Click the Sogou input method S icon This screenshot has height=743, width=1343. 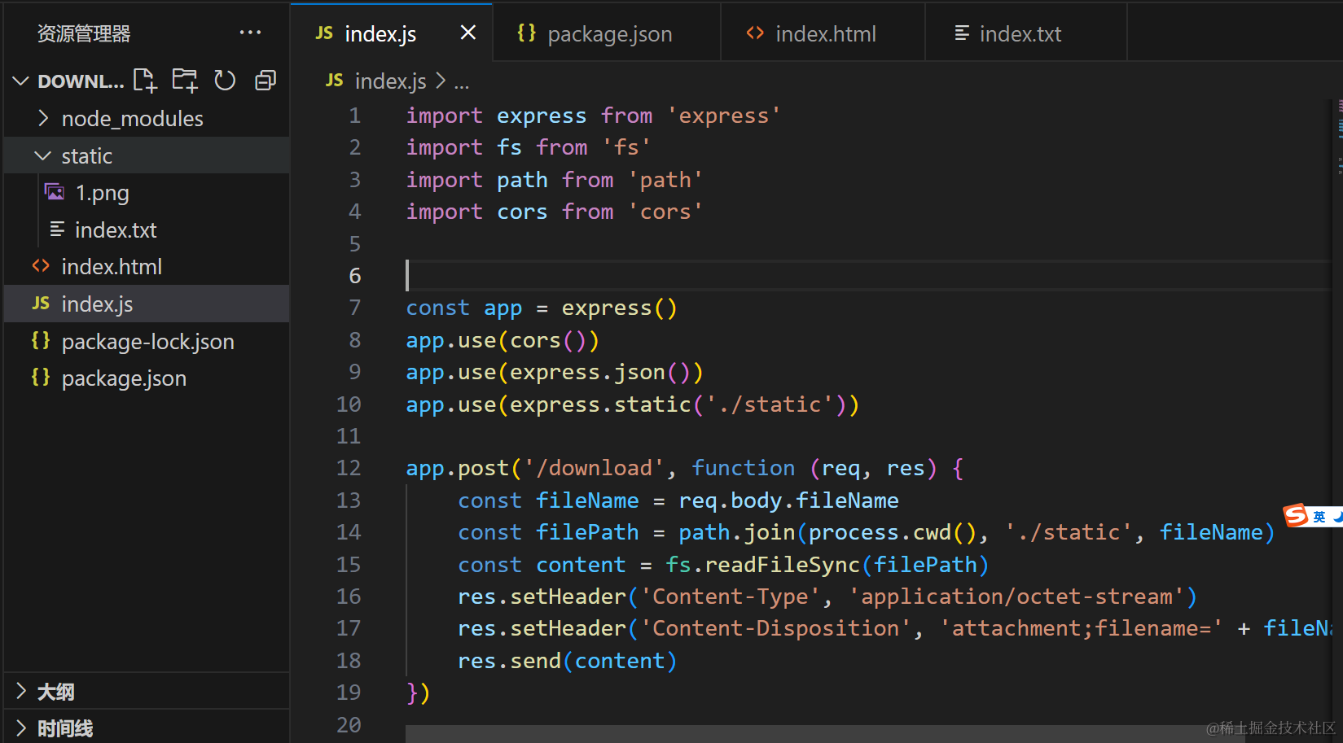[x=1296, y=515]
